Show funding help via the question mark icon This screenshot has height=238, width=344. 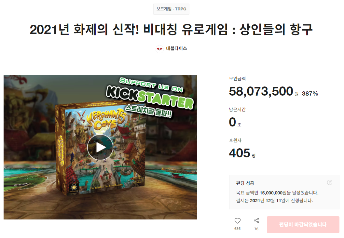[330, 182]
